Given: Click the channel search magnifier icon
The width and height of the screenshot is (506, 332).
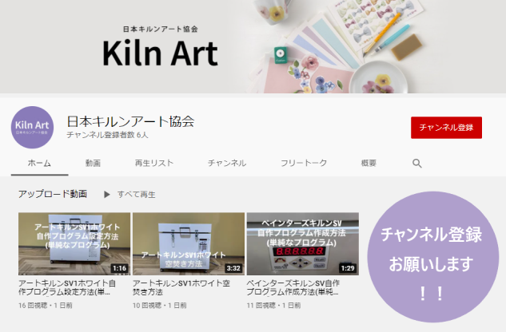Looking at the screenshot, I should 417,164.
